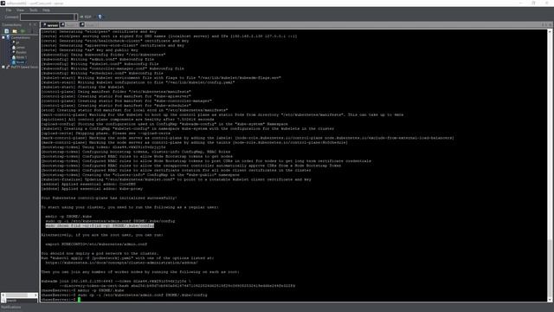Click the Connections panel horizontal scrollbar

(19, 295)
